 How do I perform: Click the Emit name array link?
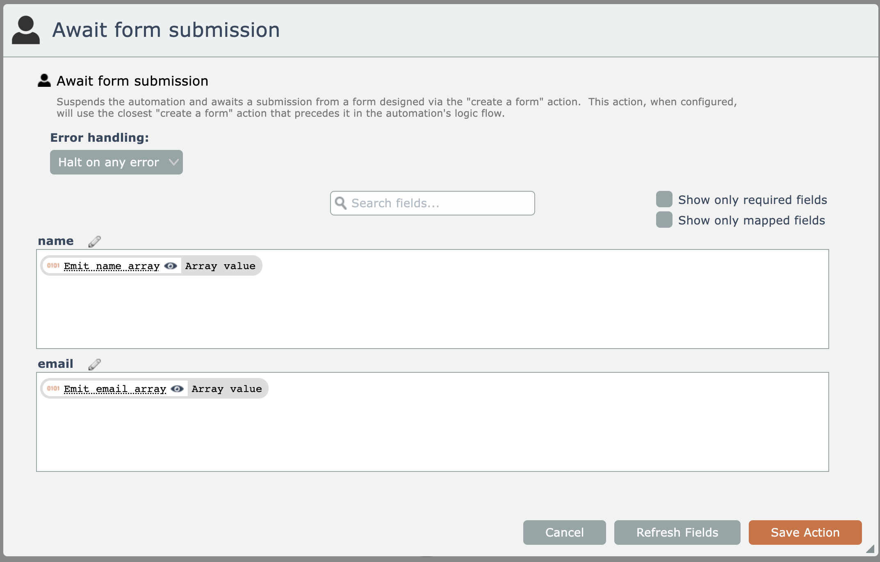[x=112, y=266]
